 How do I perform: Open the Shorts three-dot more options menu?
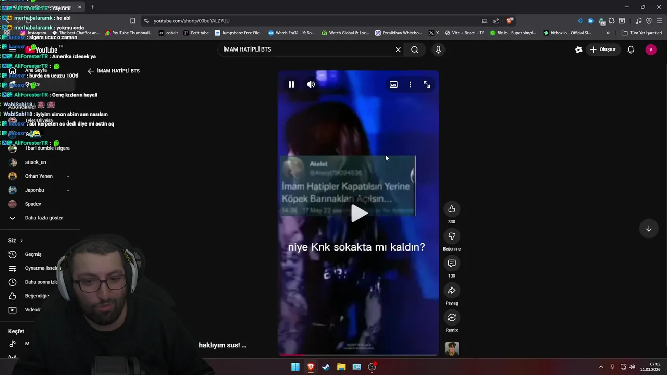click(410, 84)
